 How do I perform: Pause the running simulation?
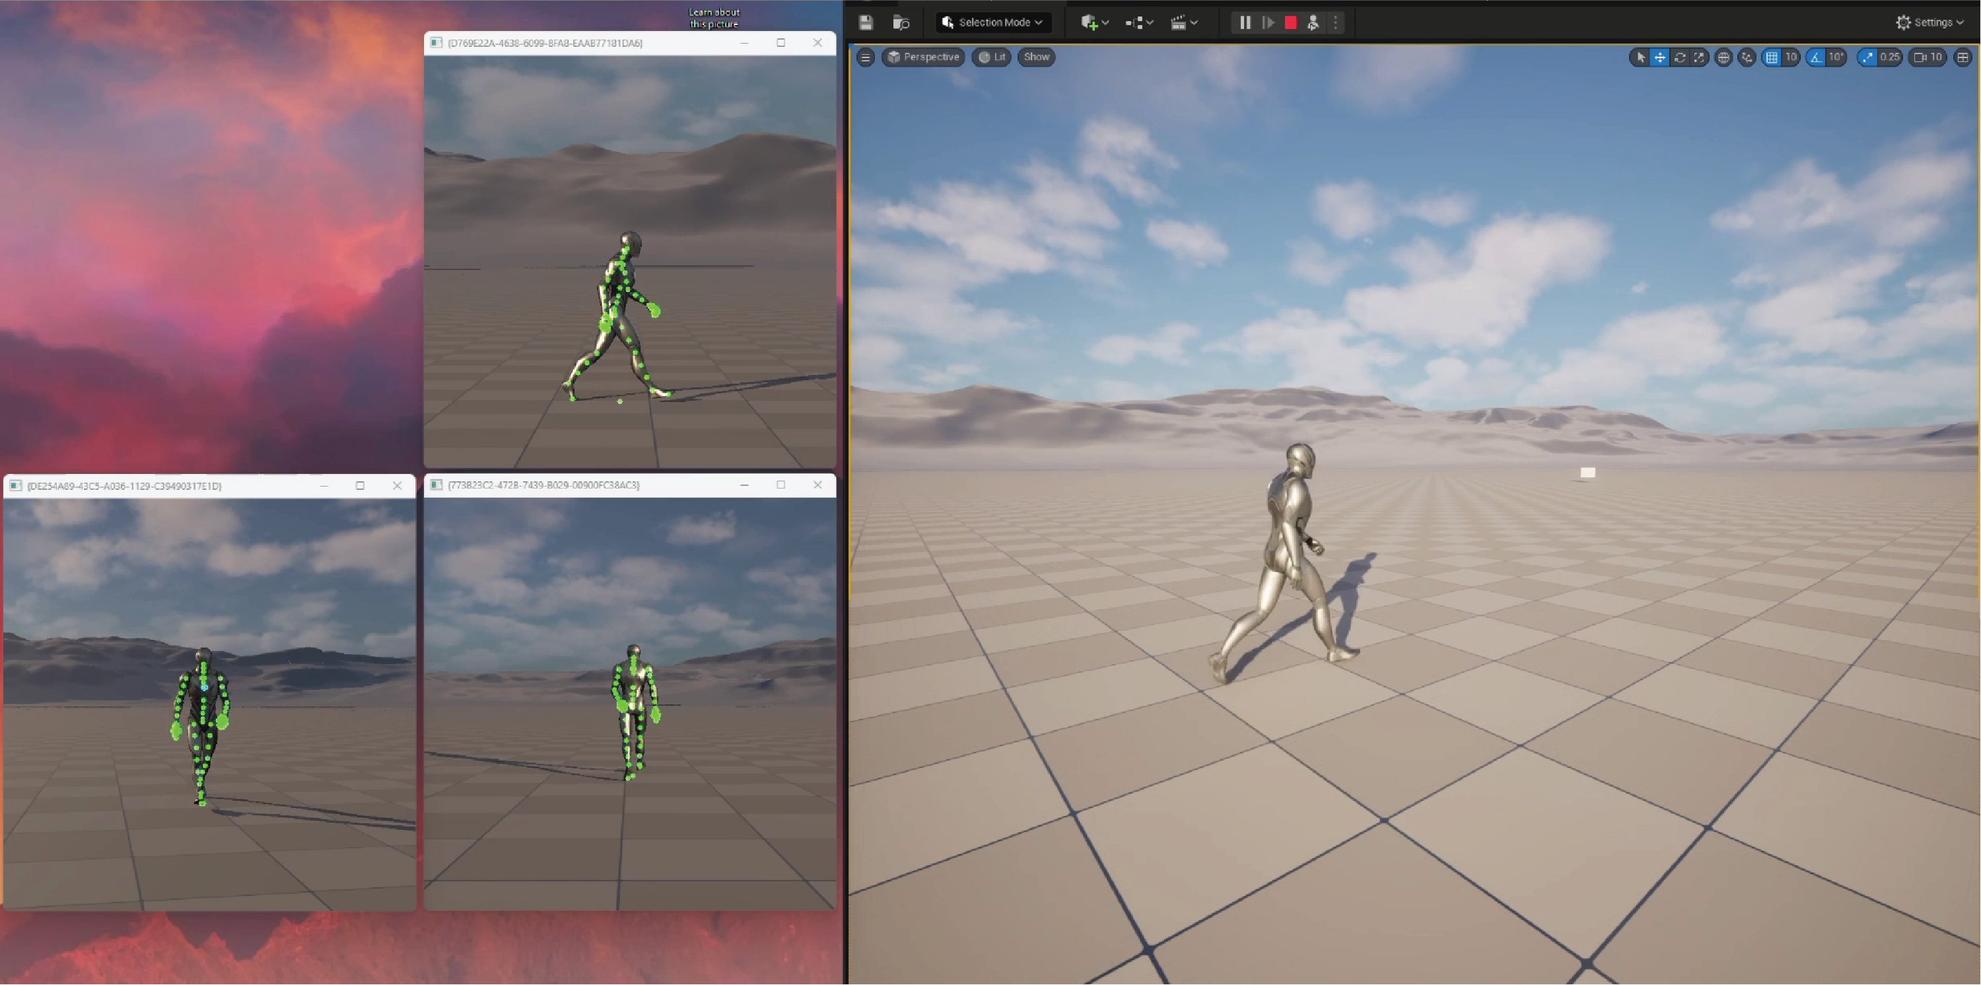tap(1244, 23)
